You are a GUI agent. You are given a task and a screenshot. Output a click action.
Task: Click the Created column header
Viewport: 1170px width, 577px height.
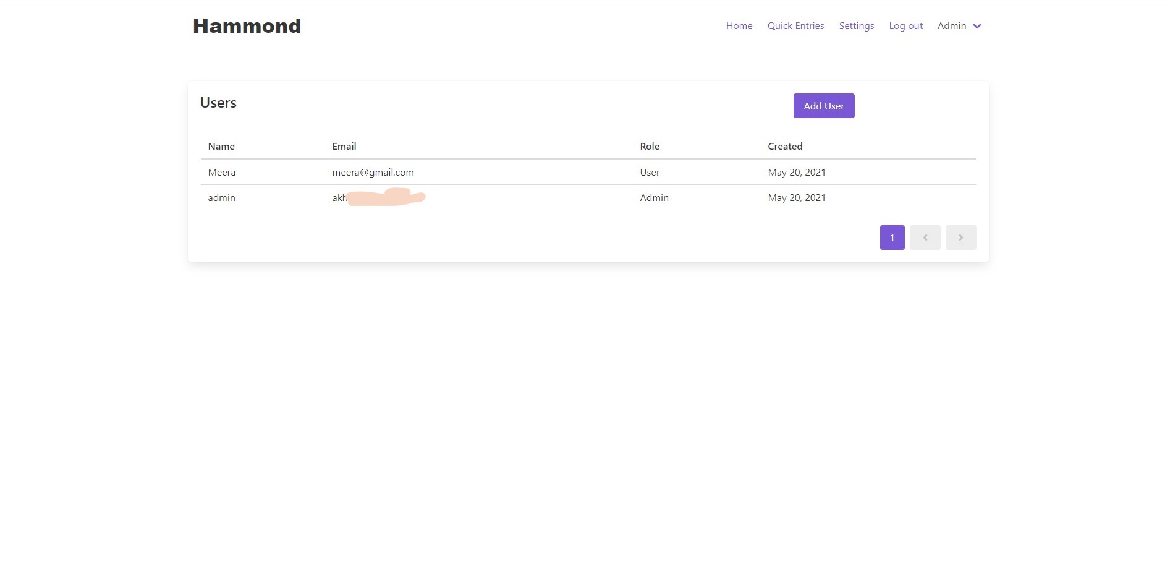coord(785,147)
